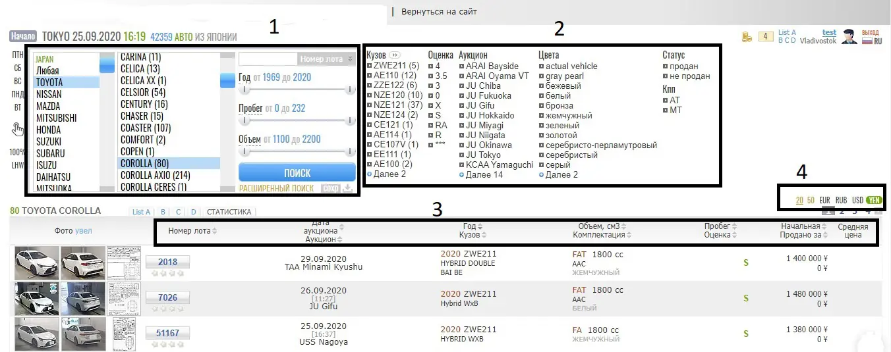Viewport: 891px width, 352px height.
Task: Click the СОХР save search icon
Action: 330,188
